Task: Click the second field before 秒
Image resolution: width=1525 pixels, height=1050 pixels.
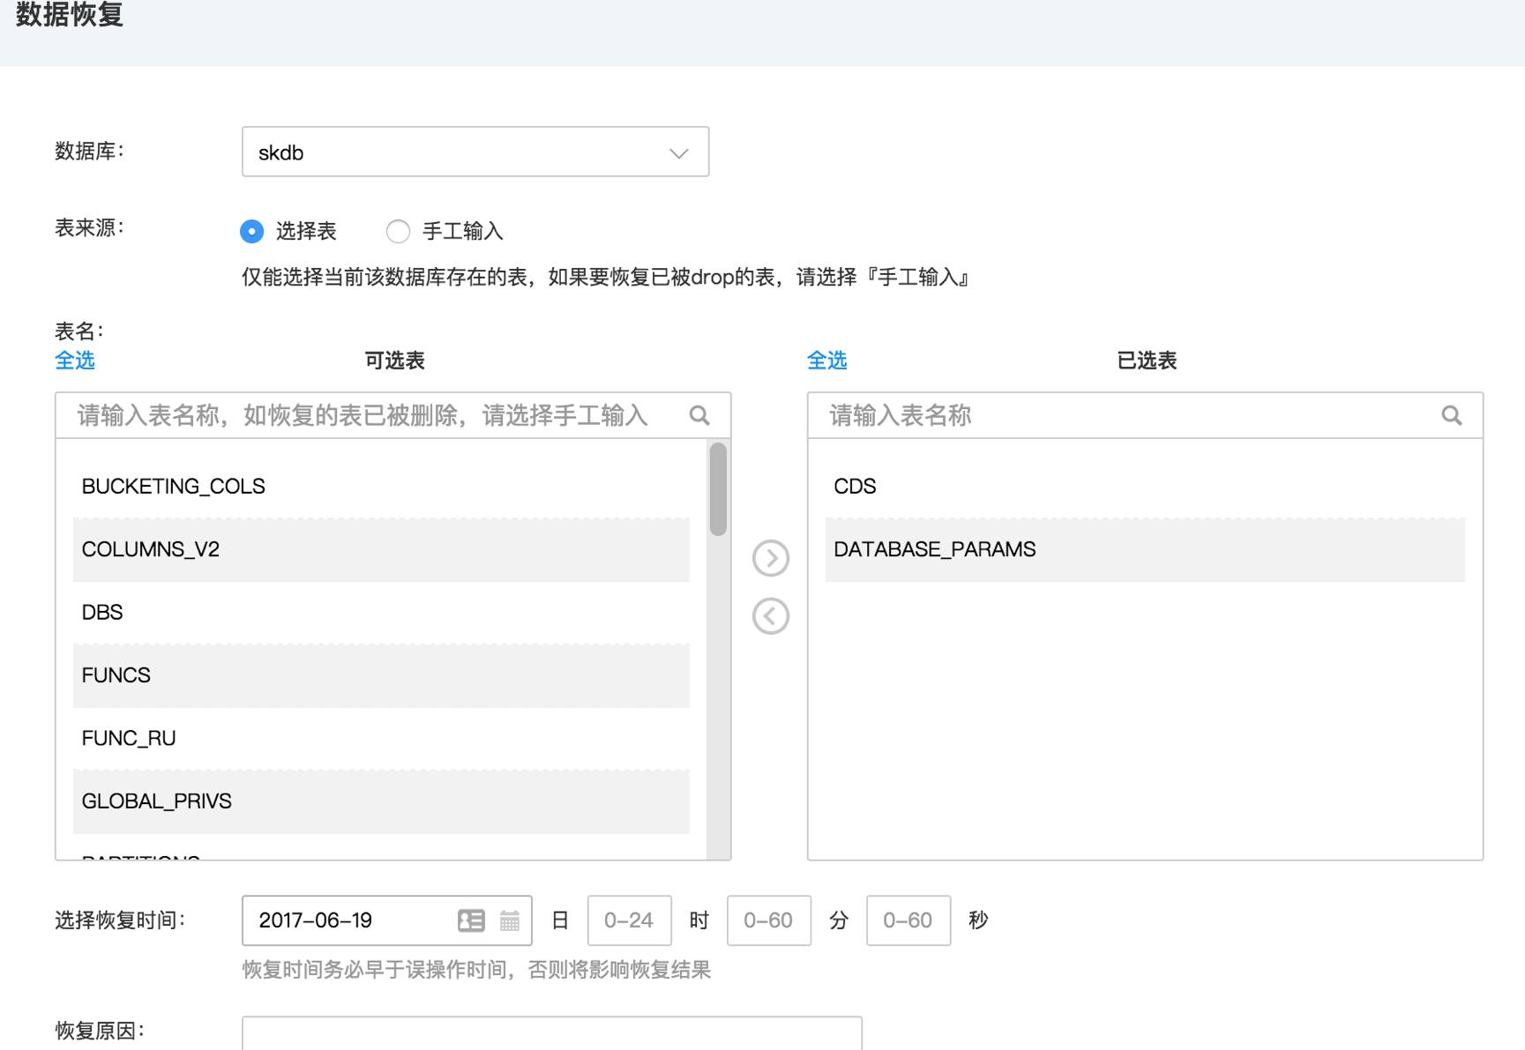Action: [x=908, y=920]
